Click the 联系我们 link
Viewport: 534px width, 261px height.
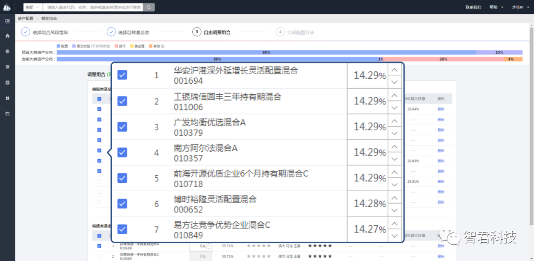473,7
